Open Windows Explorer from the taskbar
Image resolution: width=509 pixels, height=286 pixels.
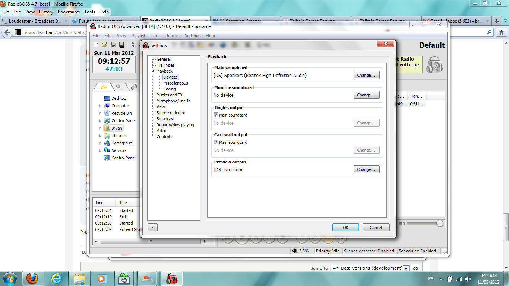[x=79, y=279]
